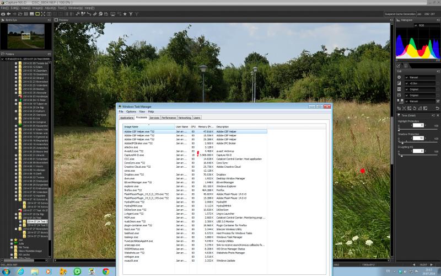Open Internet Explorer from the taskbar
This screenshot has width=441, height=276.
pos(20,272)
